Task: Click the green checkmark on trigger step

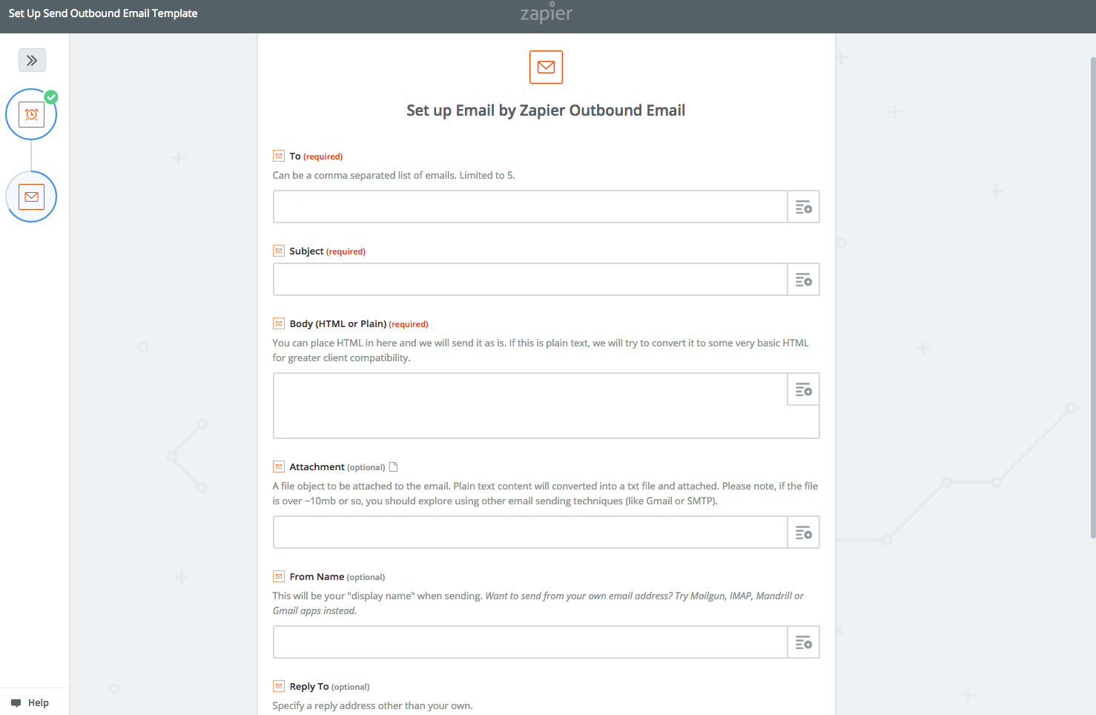Action: (51, 97)
